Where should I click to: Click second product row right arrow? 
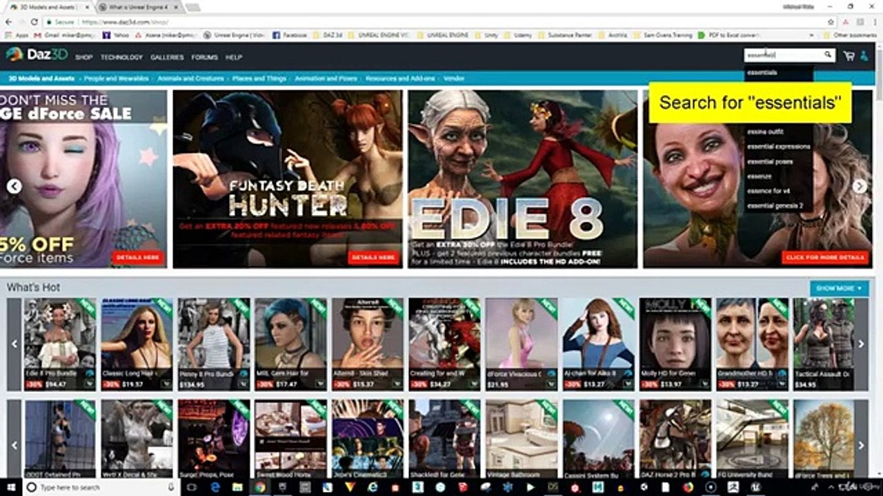tap(861, 445)
